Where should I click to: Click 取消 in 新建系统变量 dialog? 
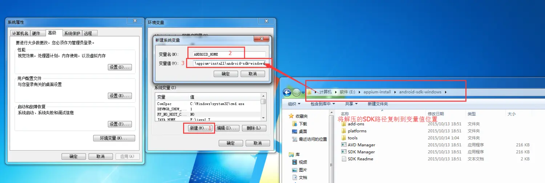click(253, 73)
